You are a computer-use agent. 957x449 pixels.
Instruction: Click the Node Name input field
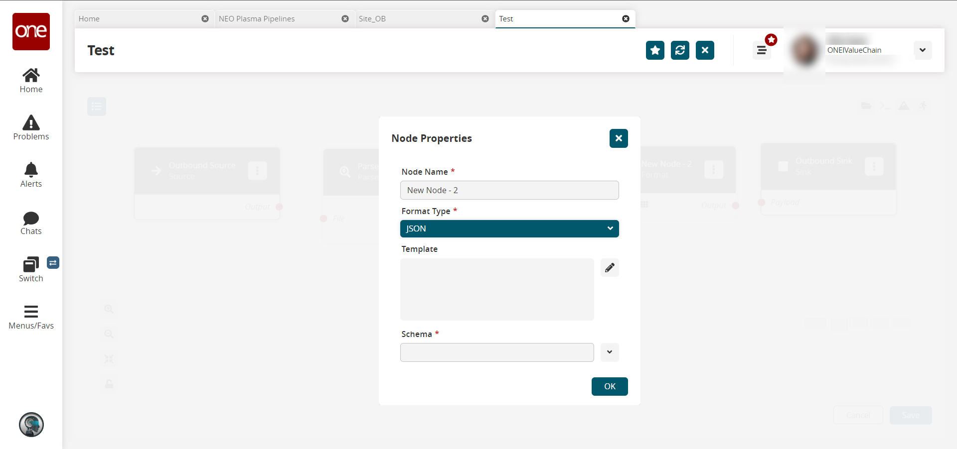[x=509, y=190]
